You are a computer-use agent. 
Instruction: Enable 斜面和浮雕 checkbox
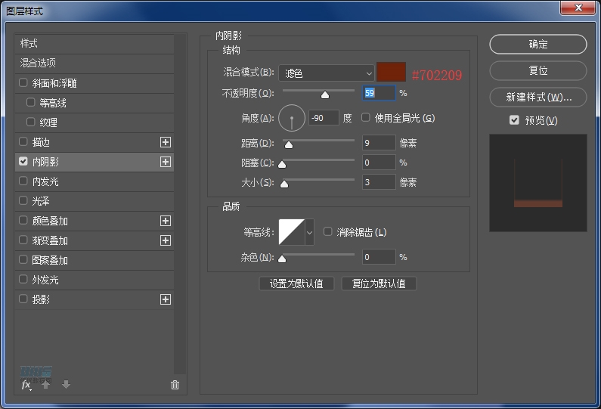click(x=23, y=82)
